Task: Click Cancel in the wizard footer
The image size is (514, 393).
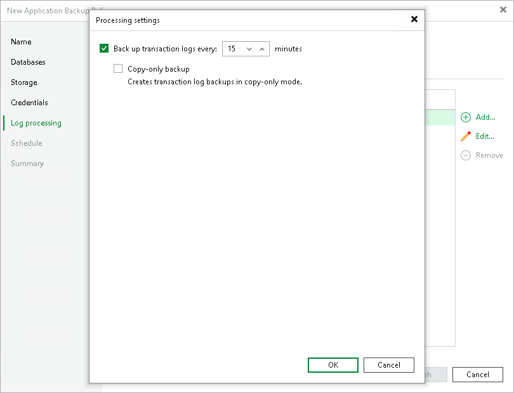Action: pos(477,374)
